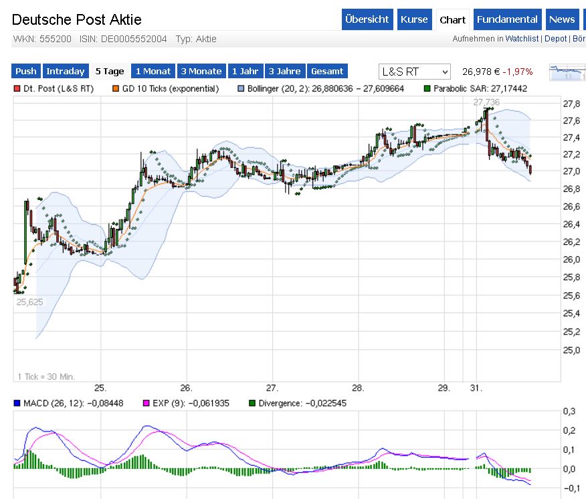Display the Gesamt full history range
The height and width of the screenshot is (499, 586).
tap(328, 71)
